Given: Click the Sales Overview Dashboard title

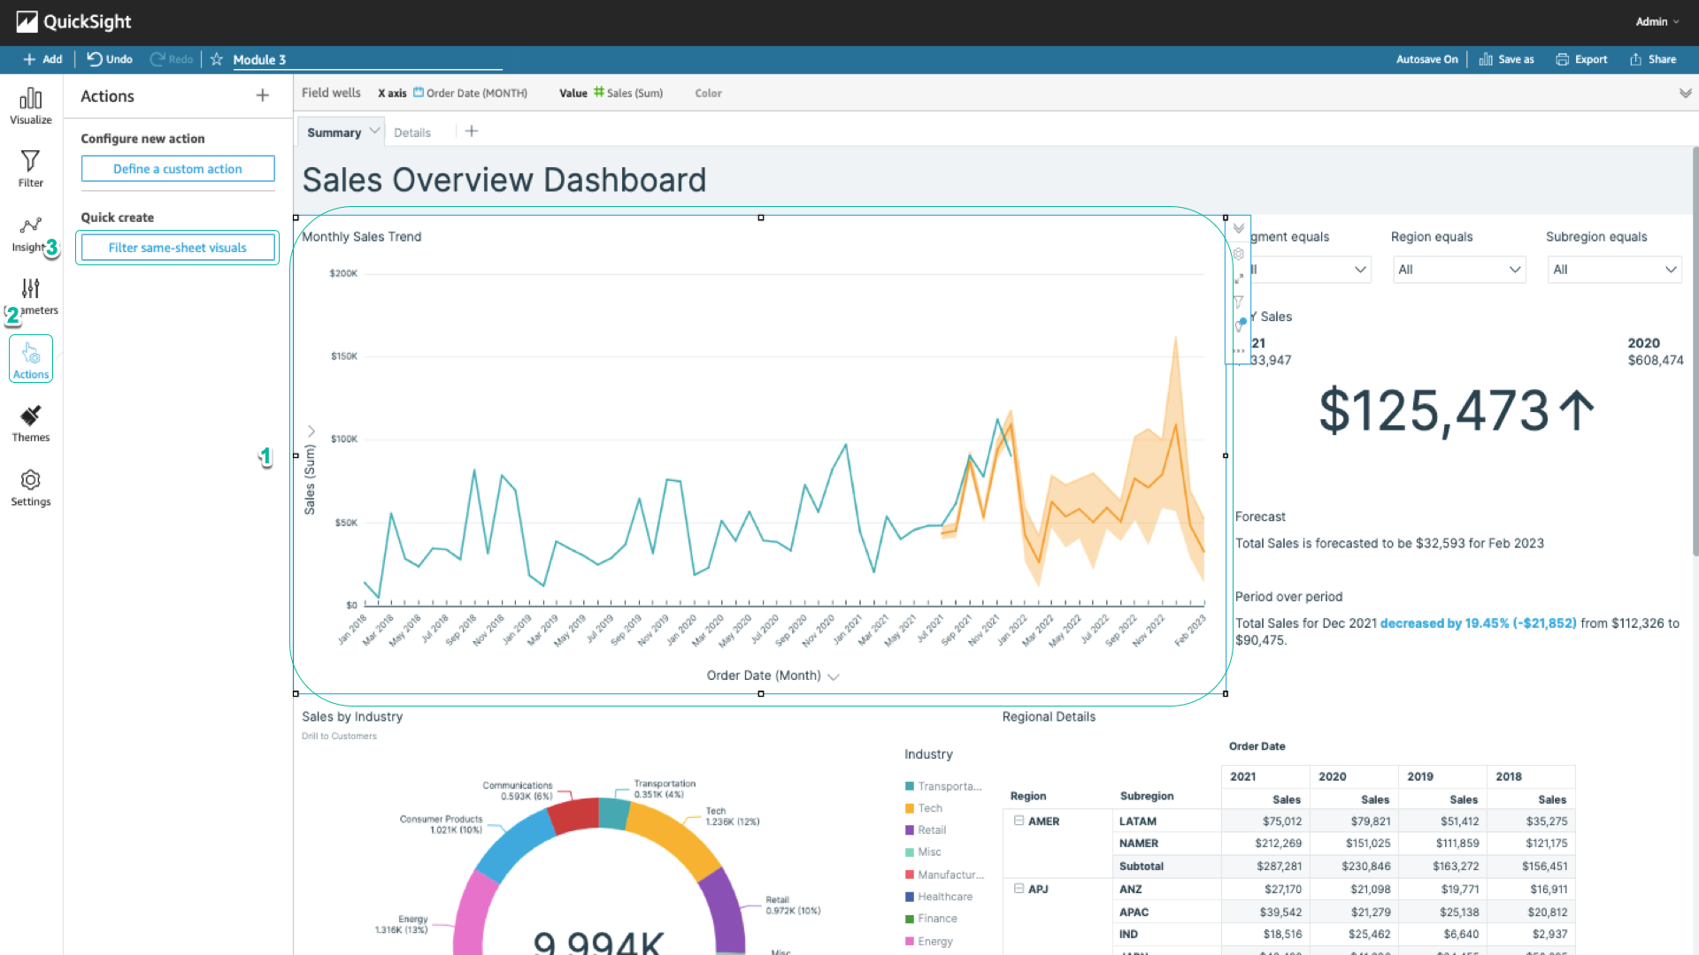Looking at the screenshot, I should (504, 180).
